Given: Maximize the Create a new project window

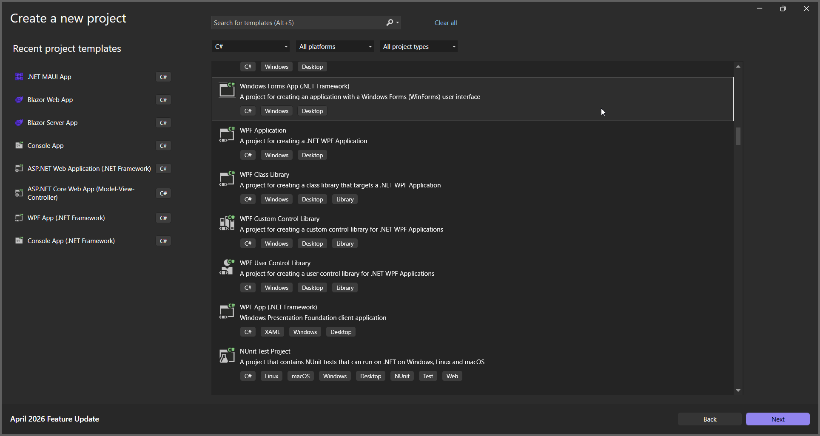Looking at the screenshot, I should click(x=783, y=8).
